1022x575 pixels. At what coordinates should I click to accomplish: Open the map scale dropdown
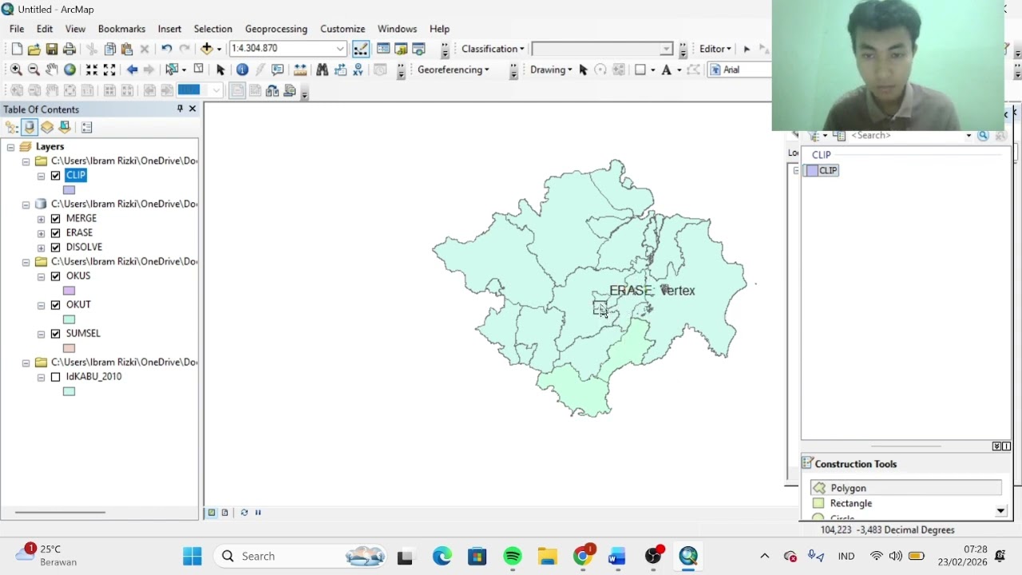[x=340, y=49]
